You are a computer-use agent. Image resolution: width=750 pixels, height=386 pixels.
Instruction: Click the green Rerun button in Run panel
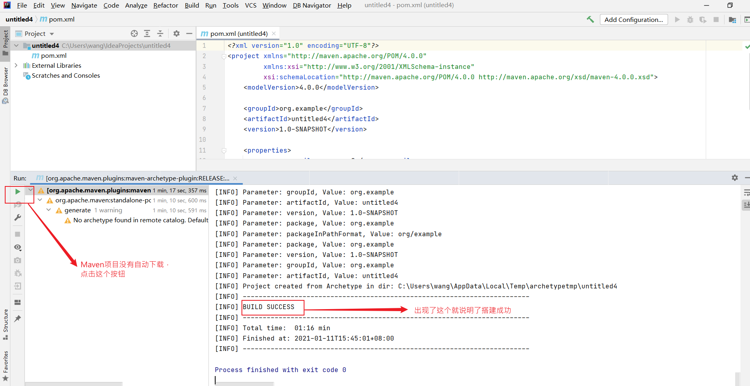click(18, 192)
